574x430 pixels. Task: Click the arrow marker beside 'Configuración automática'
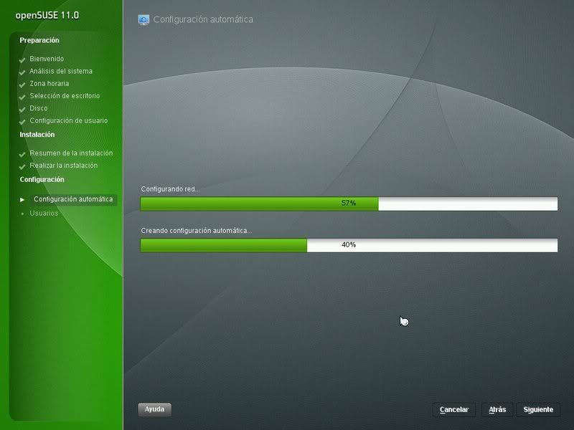click(22, 200)
